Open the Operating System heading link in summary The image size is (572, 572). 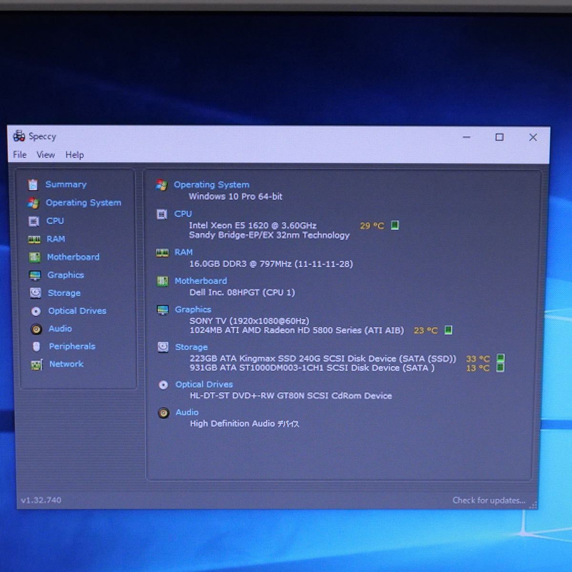click(x=212, y=185)
